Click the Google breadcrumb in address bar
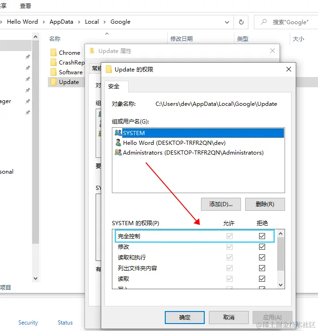Viewport: 318px width, 331px height. pos(120,22)
